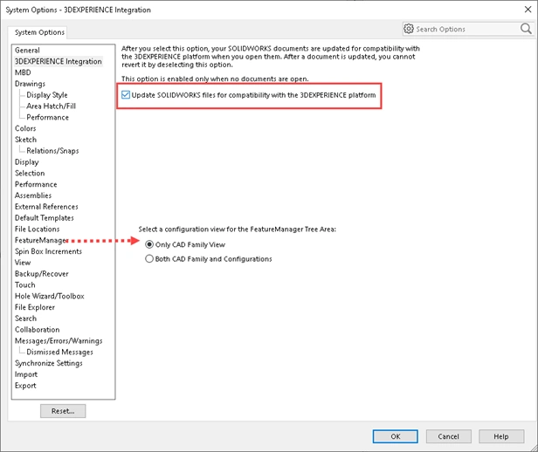Toggle Update SOLIDWORKS files for compatibility checkbox
This screenshot has height=452, width=538.
click(126, 95)
